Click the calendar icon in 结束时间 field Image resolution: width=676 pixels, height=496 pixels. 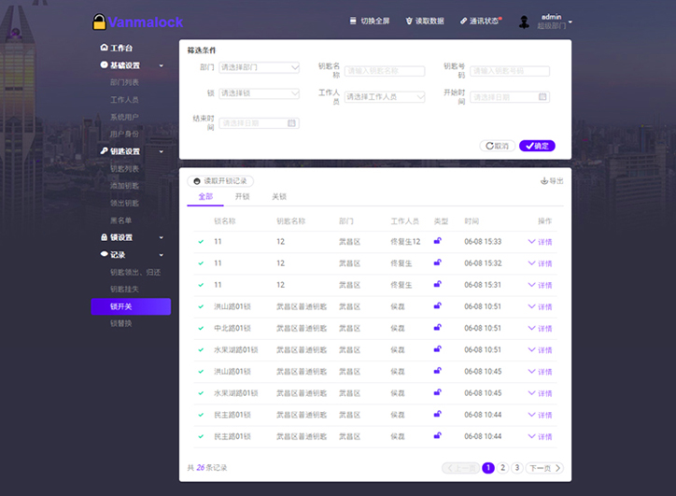point(291,123)
